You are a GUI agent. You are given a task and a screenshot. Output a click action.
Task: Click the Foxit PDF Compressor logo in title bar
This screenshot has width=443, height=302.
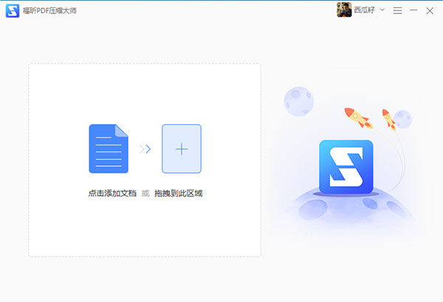tap(13, 11)
